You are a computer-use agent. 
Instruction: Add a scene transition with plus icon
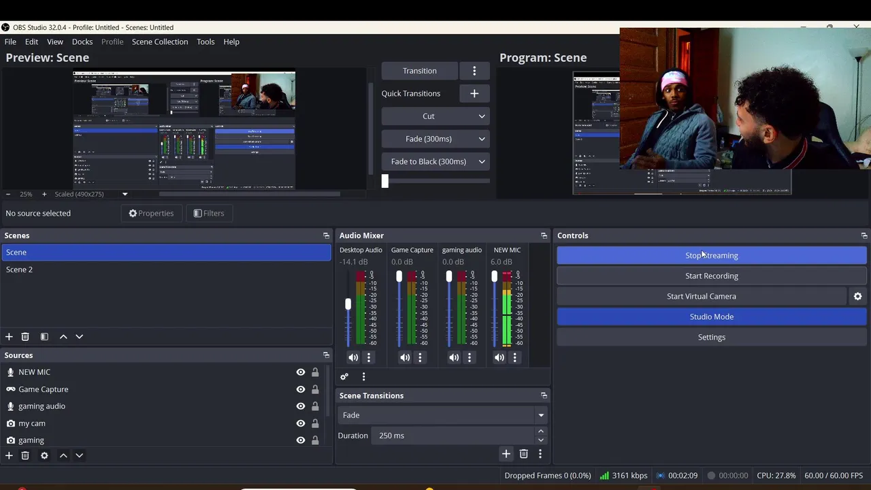[506, 453]
